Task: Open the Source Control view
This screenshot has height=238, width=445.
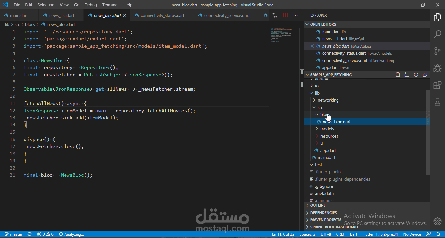Action: 437,51
